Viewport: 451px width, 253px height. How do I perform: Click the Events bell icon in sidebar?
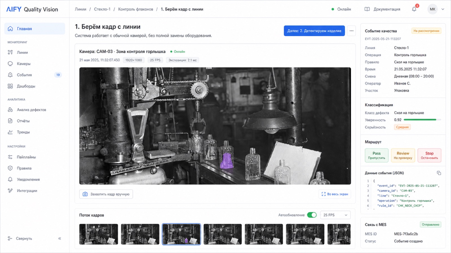pyautogui.click(x=10, y=75)
